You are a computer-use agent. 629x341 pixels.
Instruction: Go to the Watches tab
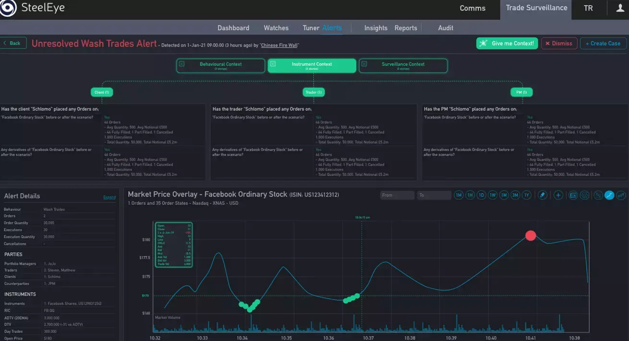(x=276, y=28)
